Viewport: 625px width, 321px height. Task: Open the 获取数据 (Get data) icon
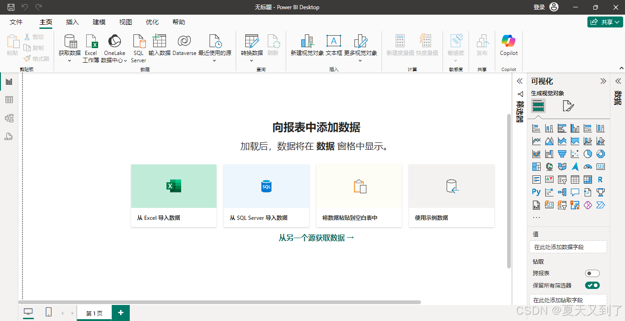70,41
